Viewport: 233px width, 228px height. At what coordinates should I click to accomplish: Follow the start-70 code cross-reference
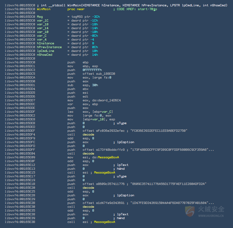pyautogui.click(x=147, y=9)
